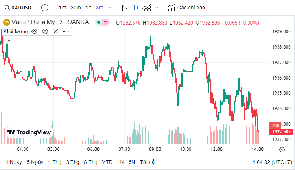The width and height of the screenshot is (295, 170).
Task: Click the TradingView logo
Action: (29, 132)
